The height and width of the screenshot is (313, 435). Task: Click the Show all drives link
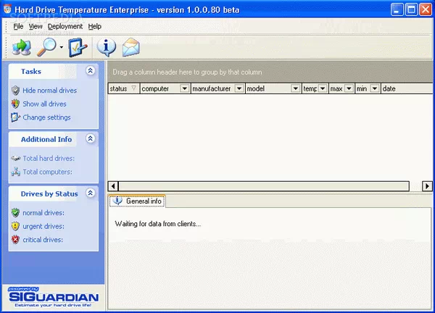coord(44,104)
